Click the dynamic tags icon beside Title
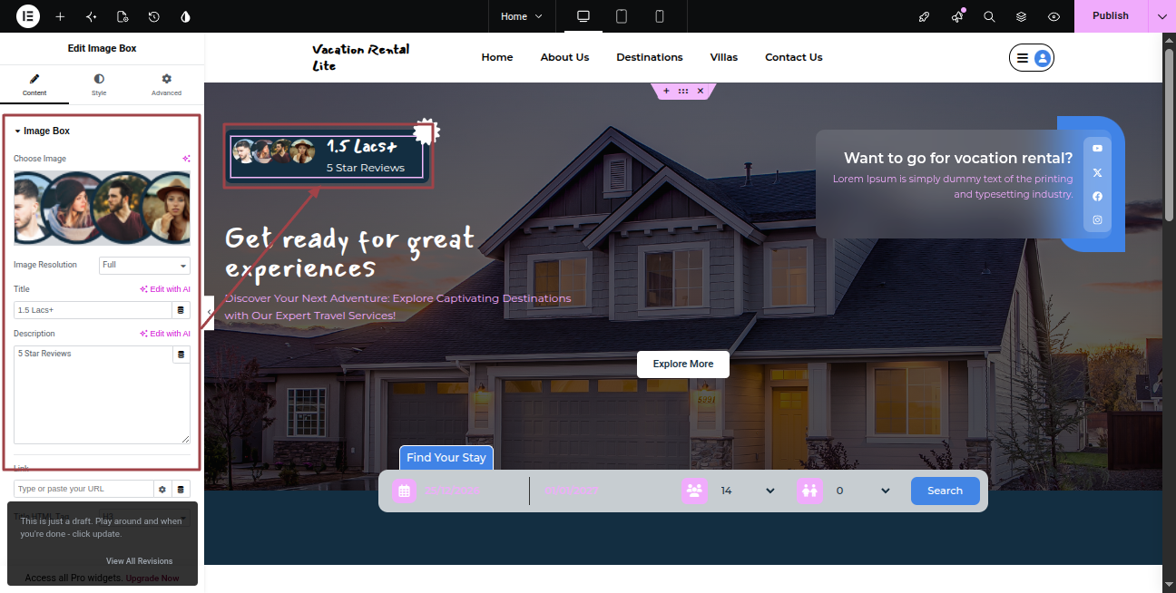 tap(181, 310)
